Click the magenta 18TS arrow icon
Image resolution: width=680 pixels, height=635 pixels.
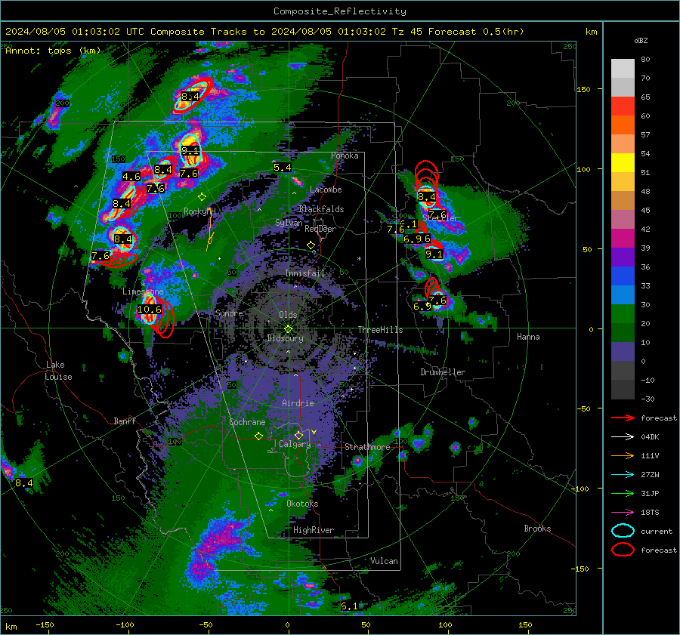click(x=623, y=513)
